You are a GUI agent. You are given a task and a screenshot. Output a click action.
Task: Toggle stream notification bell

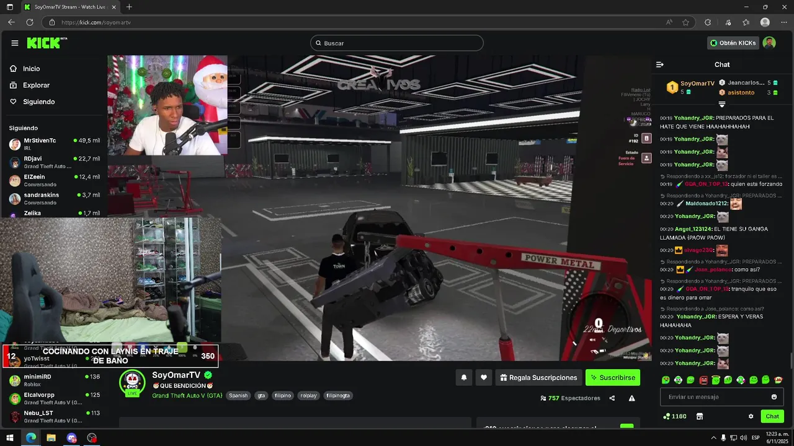click(463, 377)
